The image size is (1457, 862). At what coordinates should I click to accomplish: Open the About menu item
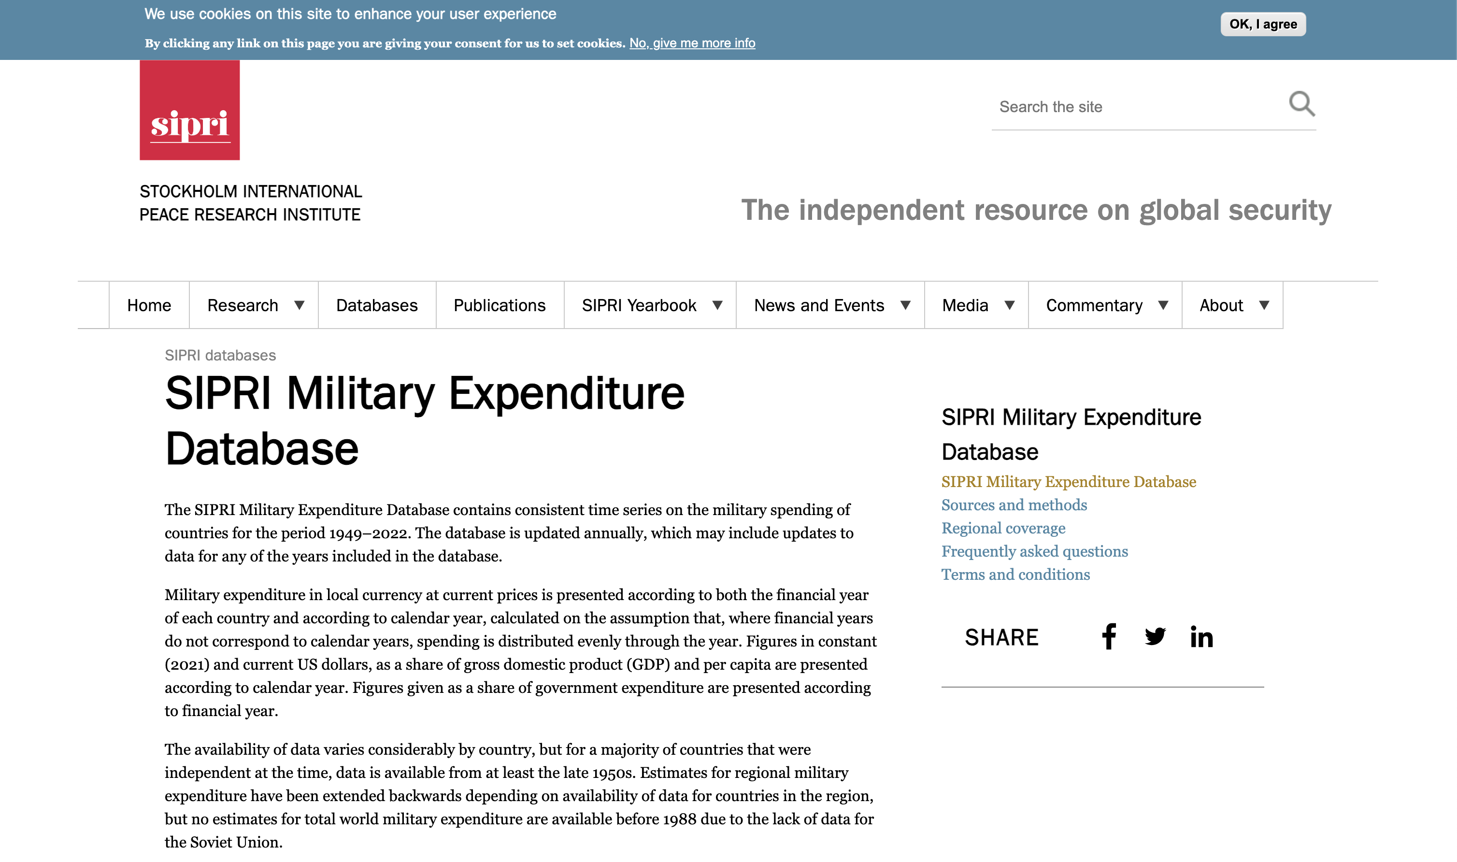pos(1221,305)
